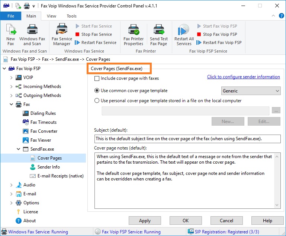Expand Outgoing Methods node
Screen dimensions: 286x236
click(x=11, y=95)
